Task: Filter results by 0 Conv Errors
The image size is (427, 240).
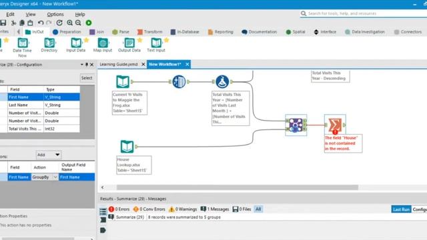Action: 149,209
